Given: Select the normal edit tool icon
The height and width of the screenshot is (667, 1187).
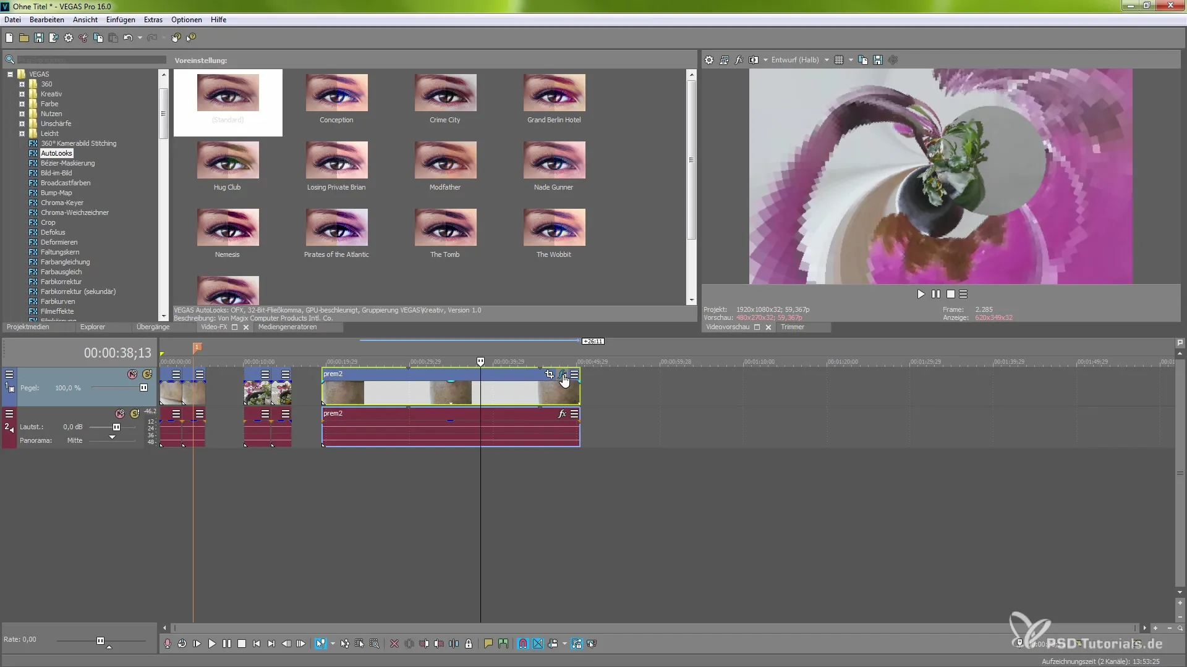Looking at the screenshot, I should [320, 644].
